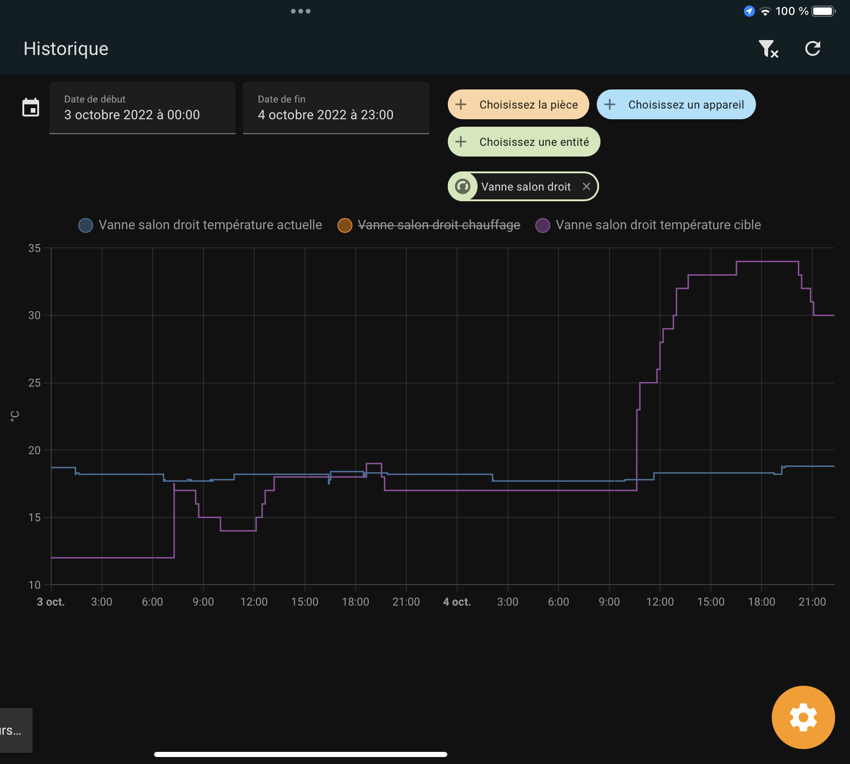Open the Choisissez une entité selector
The width and height of the screenshot is (850, 764).
click(x=524, y=142)
